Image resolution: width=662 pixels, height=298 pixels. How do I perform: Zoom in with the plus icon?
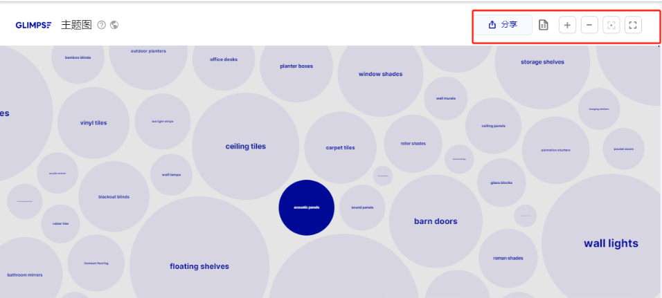[567, 25]
